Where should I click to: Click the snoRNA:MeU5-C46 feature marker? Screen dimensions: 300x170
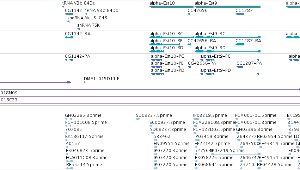68,21
